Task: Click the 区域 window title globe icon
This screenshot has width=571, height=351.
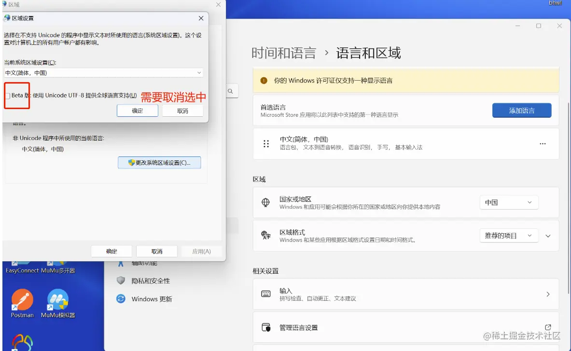Action: click(4, 4)
